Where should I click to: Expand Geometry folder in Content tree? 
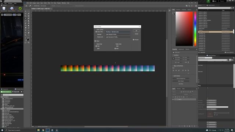(2, 103)
